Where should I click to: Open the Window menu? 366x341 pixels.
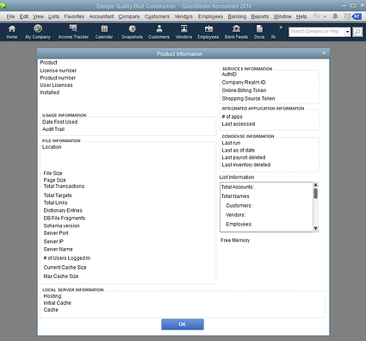[x=282, y=16]
